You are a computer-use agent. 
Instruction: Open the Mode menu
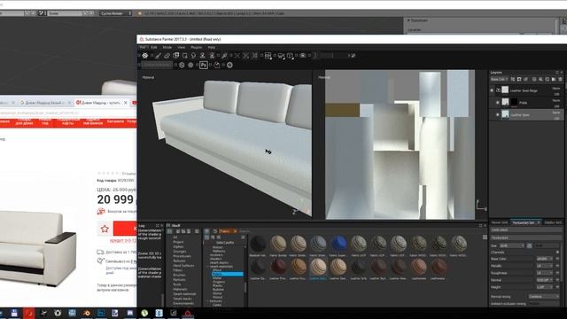pyautogui.click(x=167, y=47)
